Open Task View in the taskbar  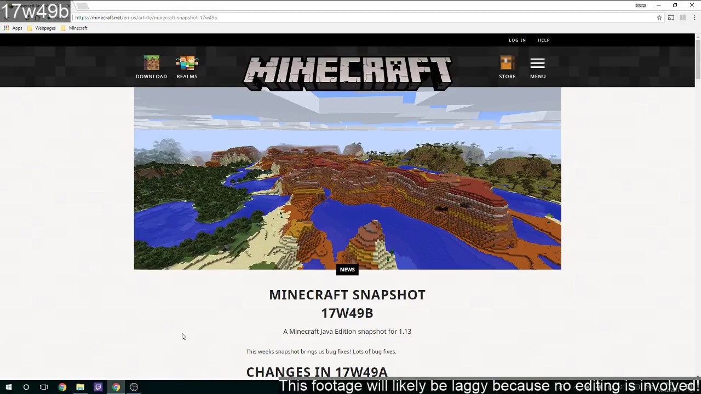click(44, 387)
